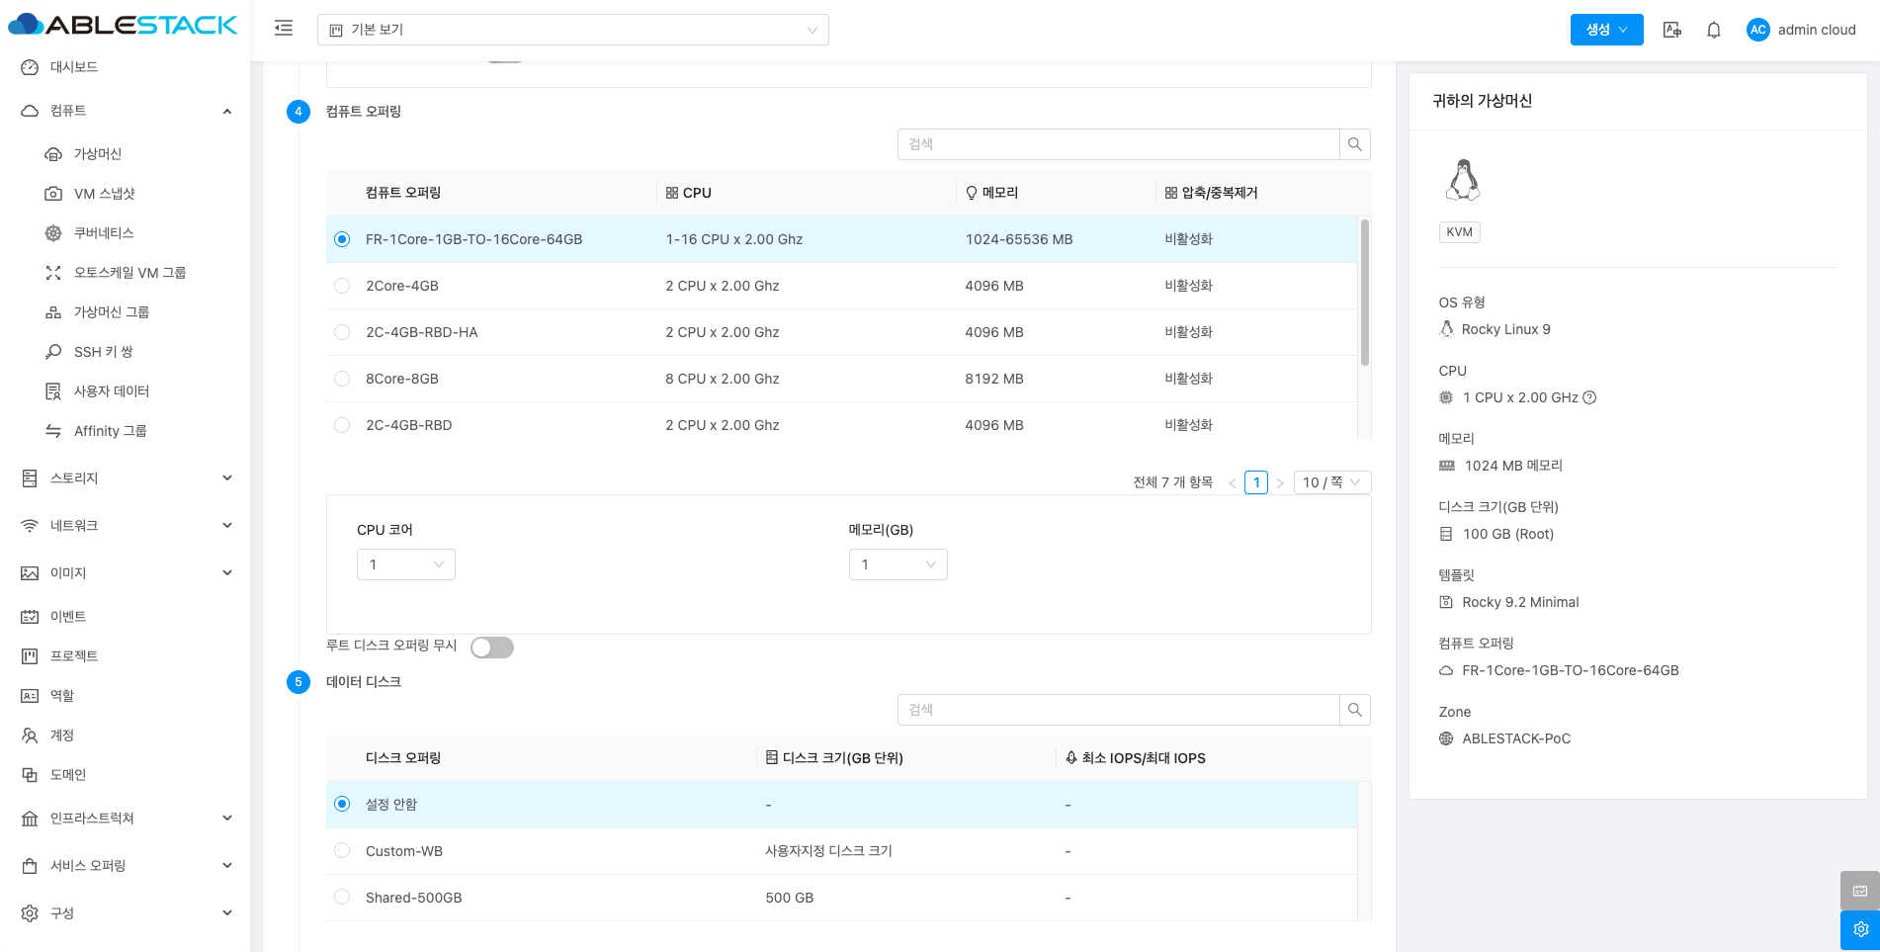Go to the 대시보드 menu item
This screenshot has height=952, width=1880.
click(74, 67)
